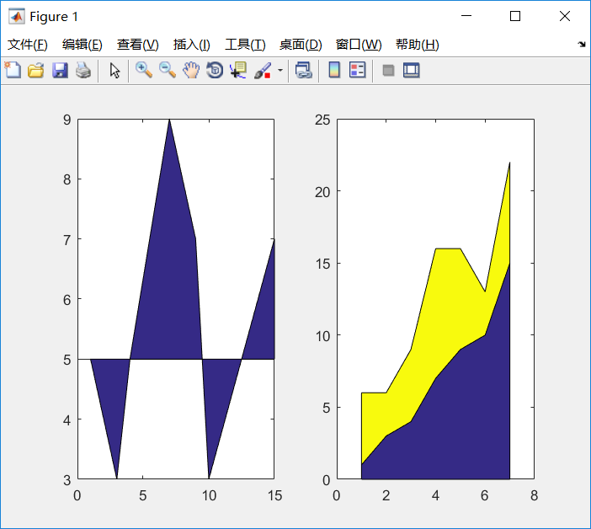Choose the Rotate 3D tool
The width and height of the screenshot is (591, 529).
(215, 70)
